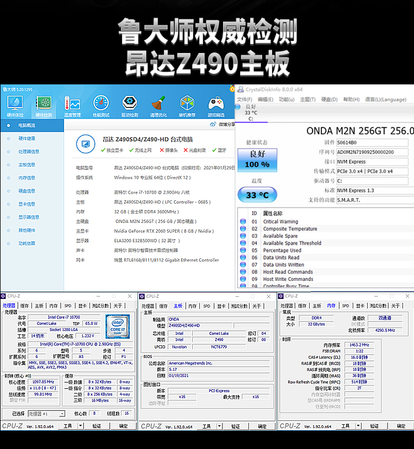Screen dimensions: 414x449
Task: Switch to 显卡 tab in middle CPU-Z window
Action: [x=221, y=306]
